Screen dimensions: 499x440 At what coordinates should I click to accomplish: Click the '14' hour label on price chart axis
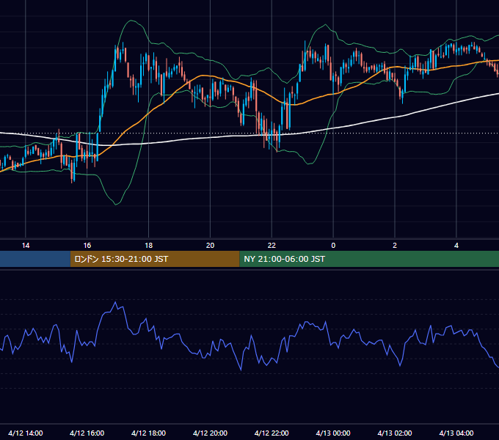[26, 246]
